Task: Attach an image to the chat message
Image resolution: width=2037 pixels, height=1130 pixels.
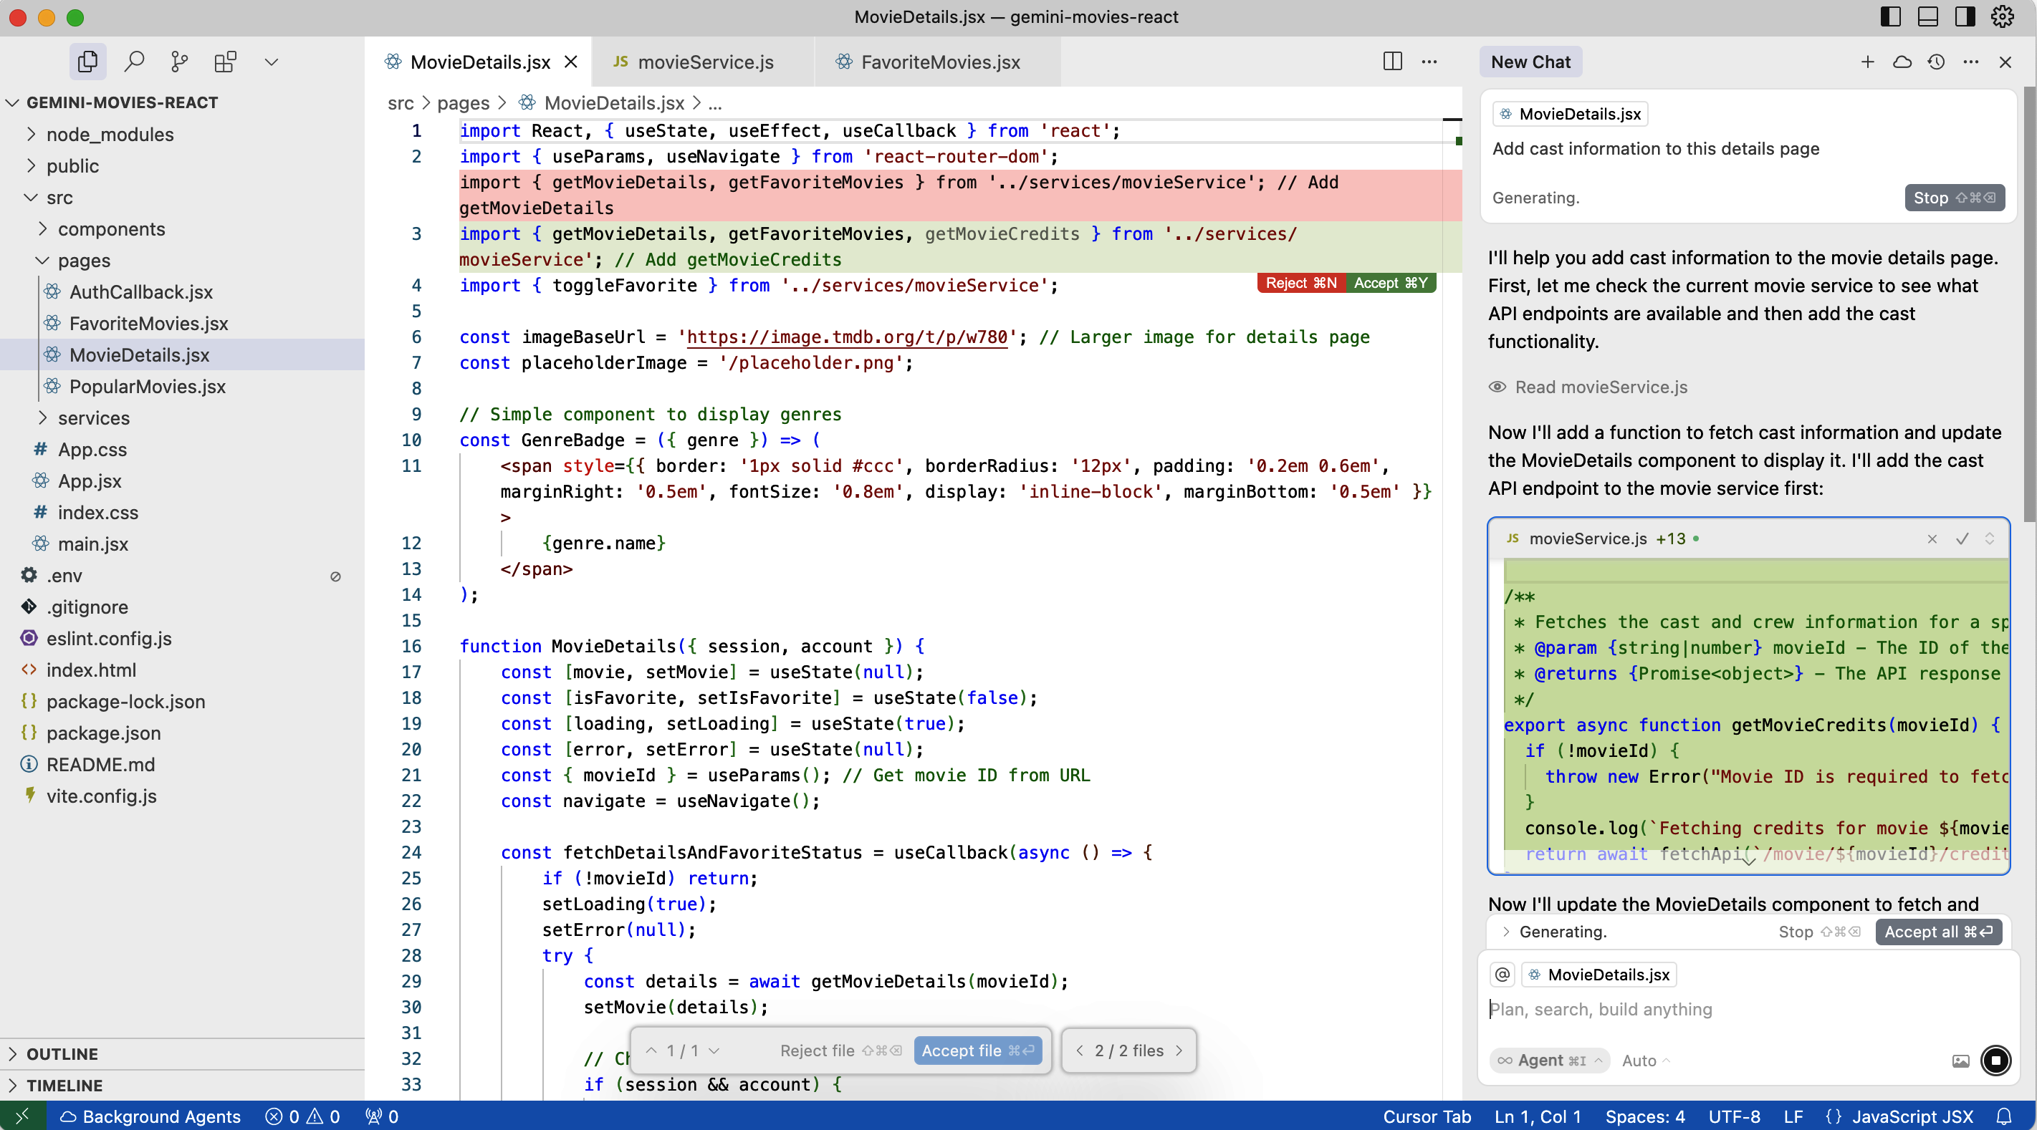Action: pos(1962,1061)
